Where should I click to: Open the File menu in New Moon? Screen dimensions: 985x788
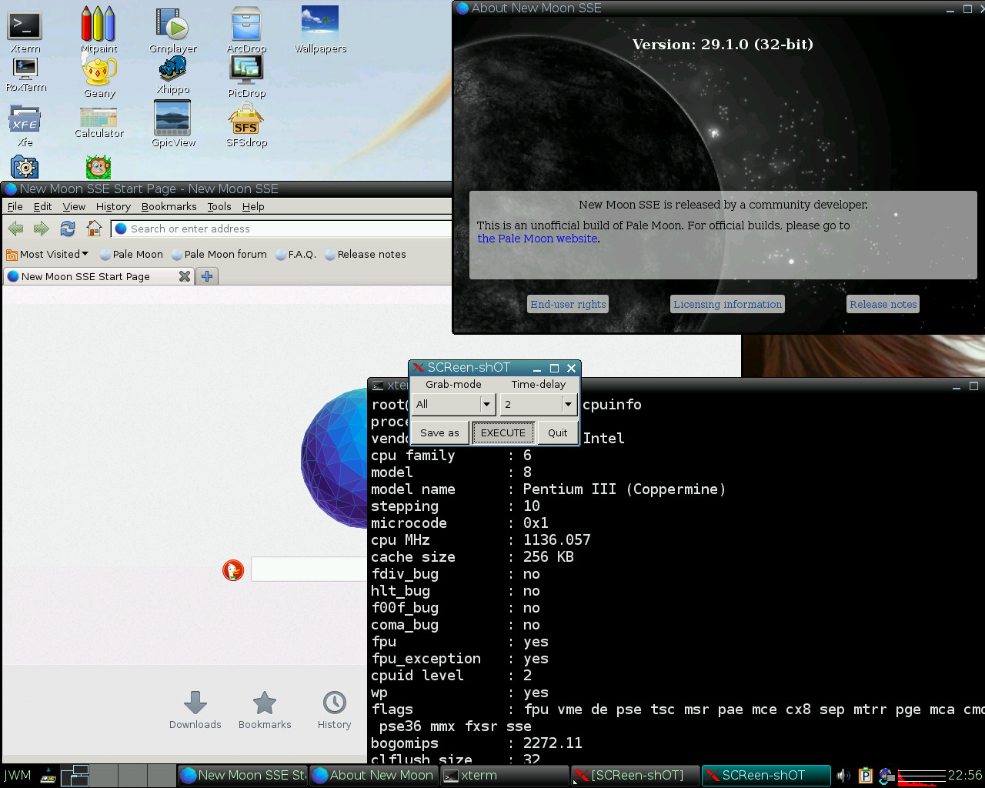[x=15, y=206]
